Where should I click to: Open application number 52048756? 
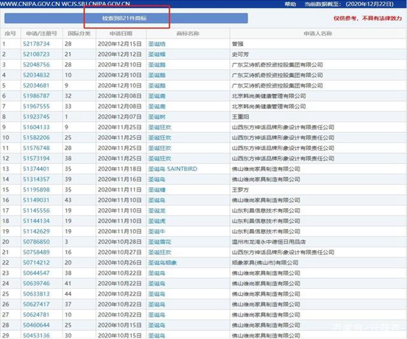click(37, 64)
